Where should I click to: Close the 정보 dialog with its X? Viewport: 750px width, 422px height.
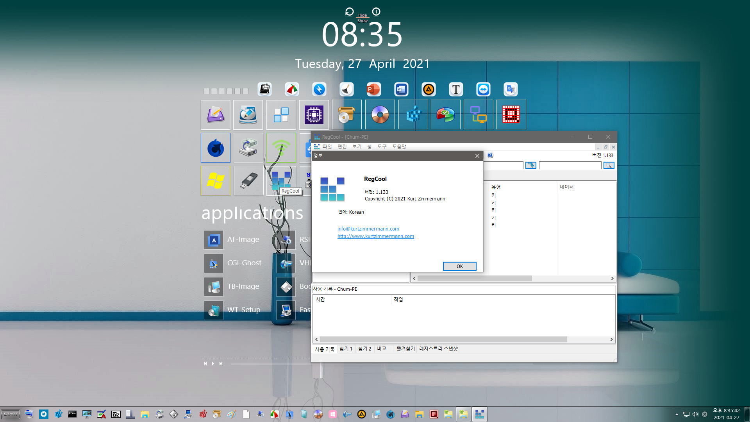tap(477, 156)
